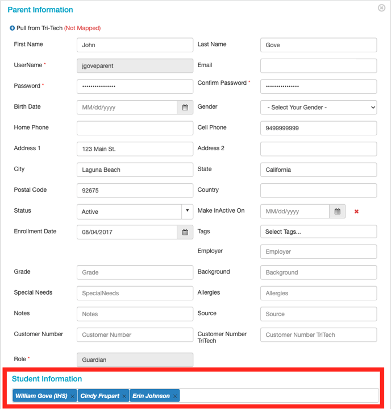
Task: Open the Enrollment Date calendar picker
Action: tap(185, 232)
